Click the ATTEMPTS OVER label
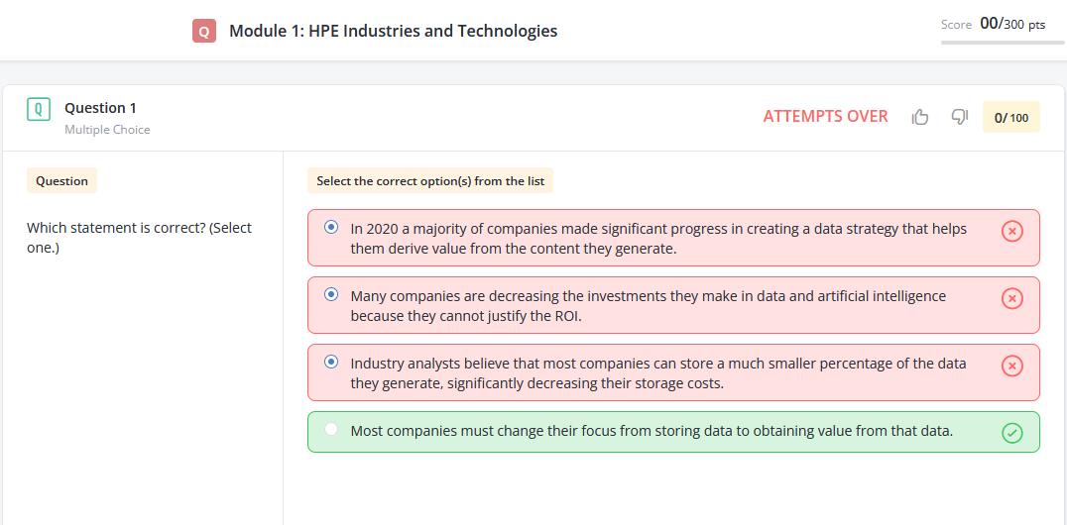 pyautogui.click(x=825, y=117)
